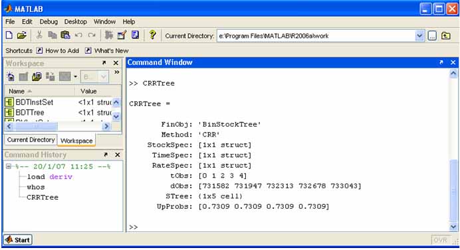Click Workspace vertical scrollbar down arrow

coord(116,116)
